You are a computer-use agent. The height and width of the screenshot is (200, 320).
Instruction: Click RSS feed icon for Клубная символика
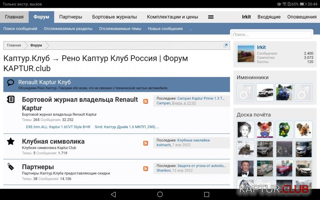[145, 143]
